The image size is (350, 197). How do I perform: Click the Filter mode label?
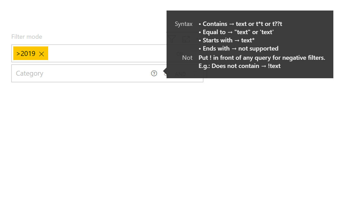coord(27,37)
